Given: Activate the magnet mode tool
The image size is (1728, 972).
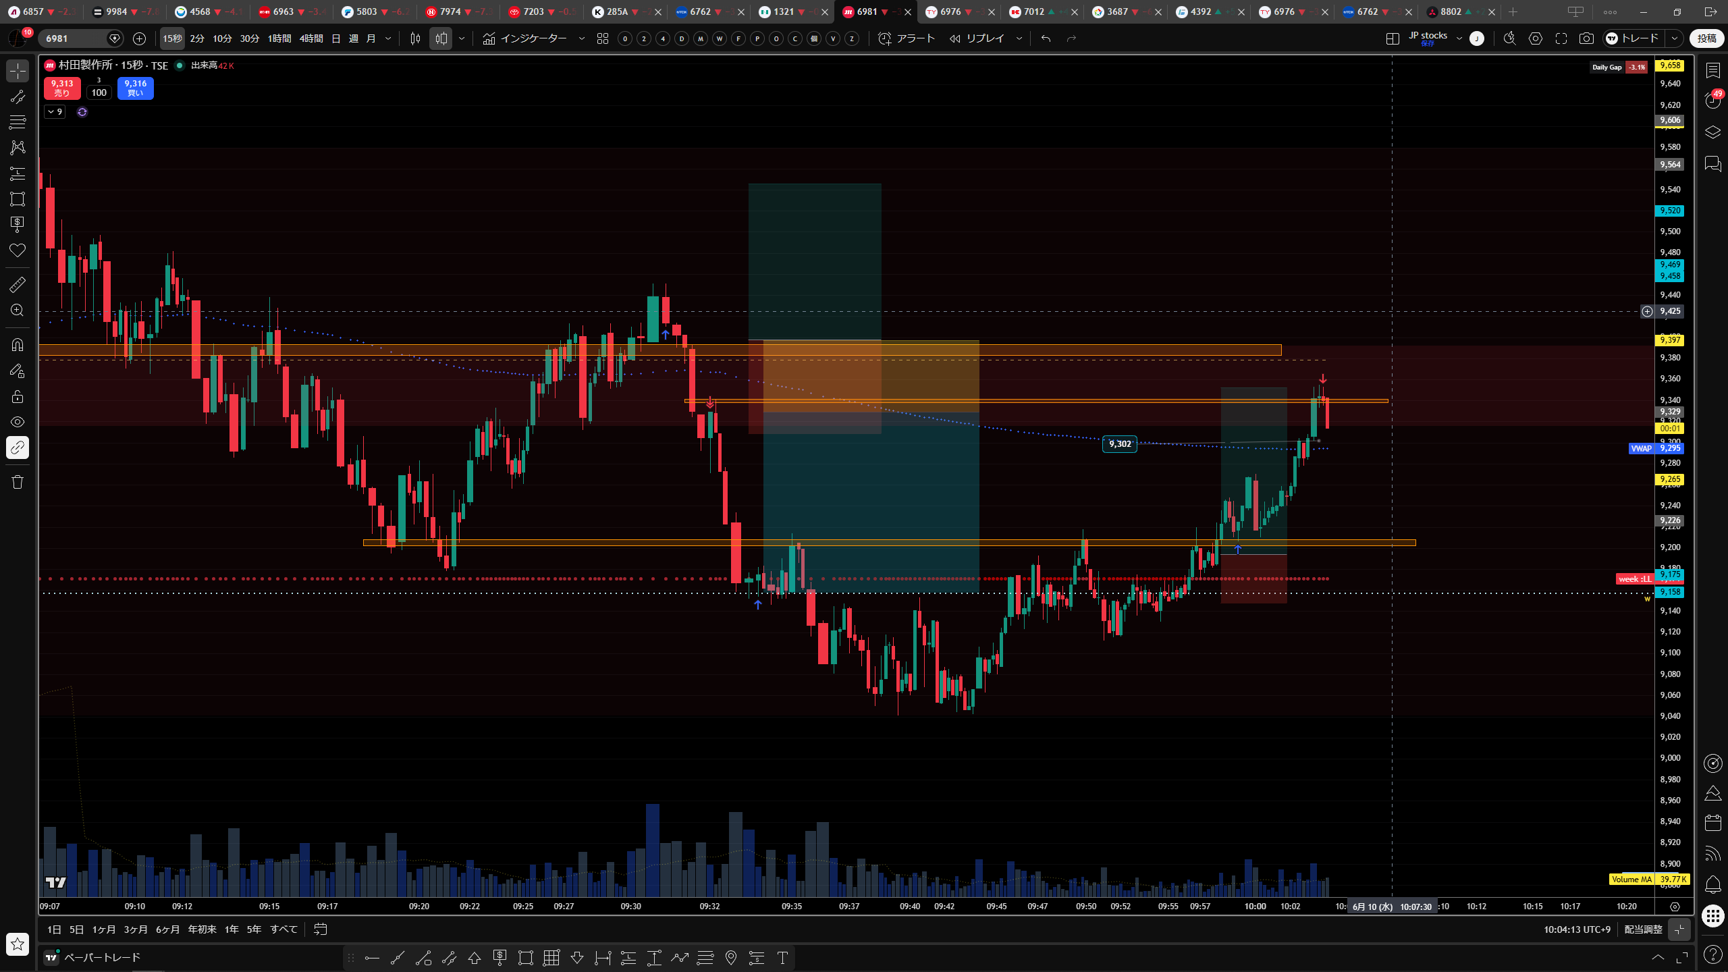Looking at the screenshot, I should click(18, 345).
